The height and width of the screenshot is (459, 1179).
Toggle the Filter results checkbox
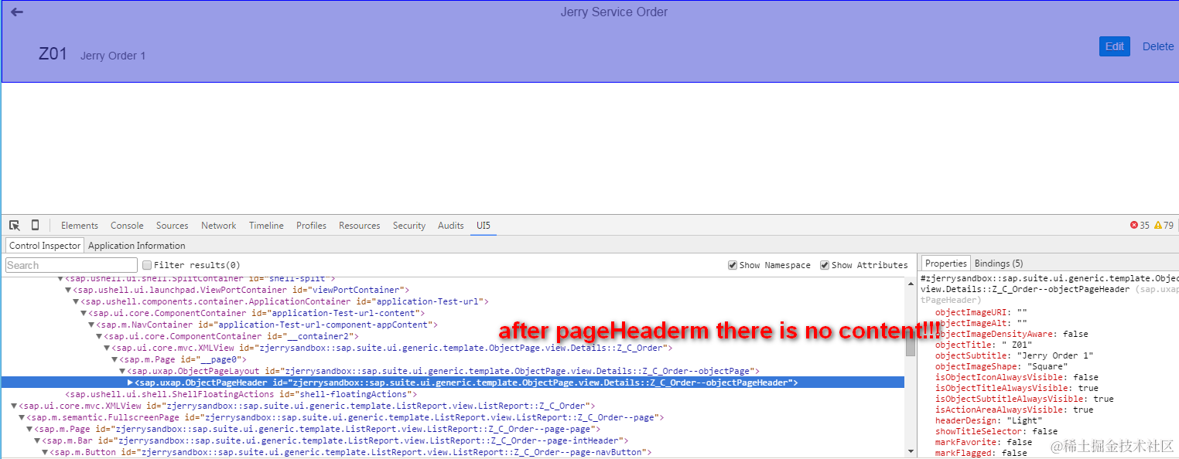[x=148, y=265]
